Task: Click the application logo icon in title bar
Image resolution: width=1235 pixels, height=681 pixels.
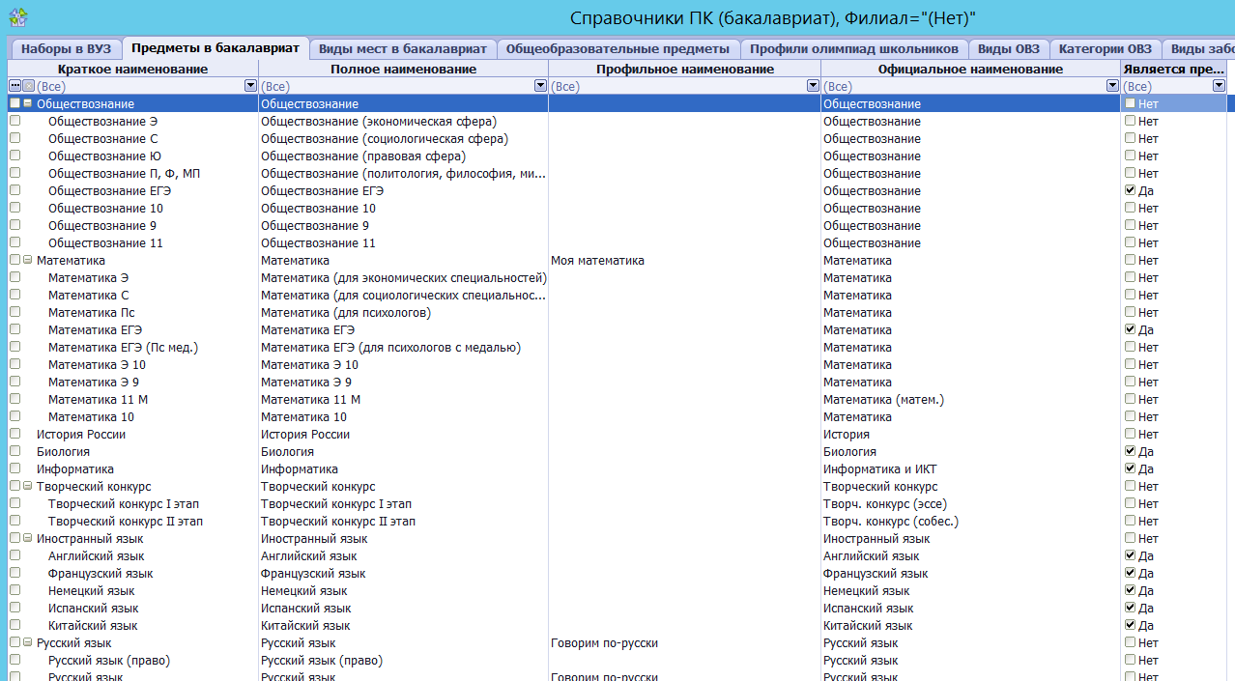Action: (17, 17)
